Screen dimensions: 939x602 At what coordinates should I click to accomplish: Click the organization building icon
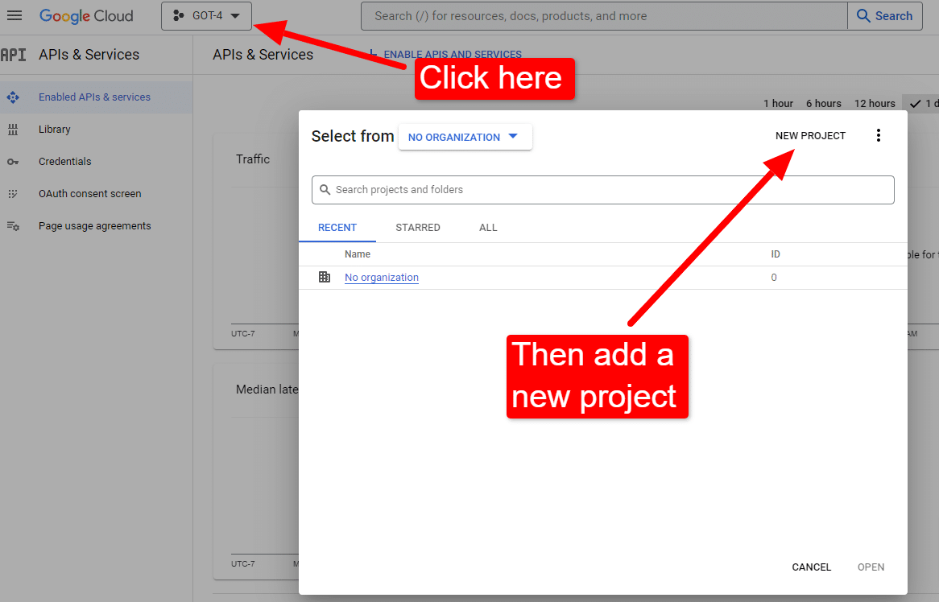[x=325, y=277]
